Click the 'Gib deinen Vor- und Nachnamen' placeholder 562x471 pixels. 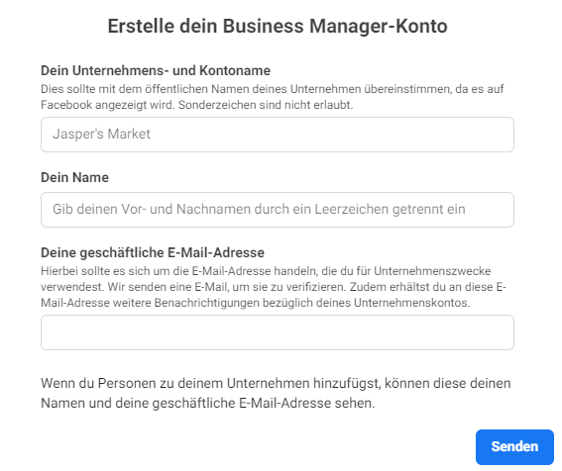[x=259, y=209]
